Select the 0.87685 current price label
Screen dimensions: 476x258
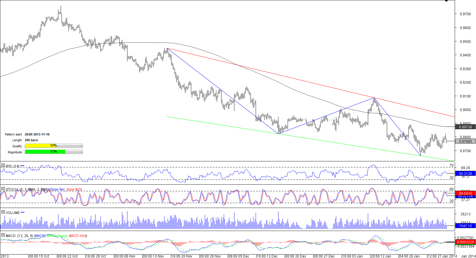click(x=465, y=141)
